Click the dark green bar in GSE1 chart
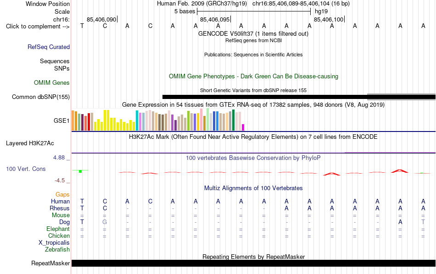Viewport: 436px width, 274px height. tap(234, 120)
